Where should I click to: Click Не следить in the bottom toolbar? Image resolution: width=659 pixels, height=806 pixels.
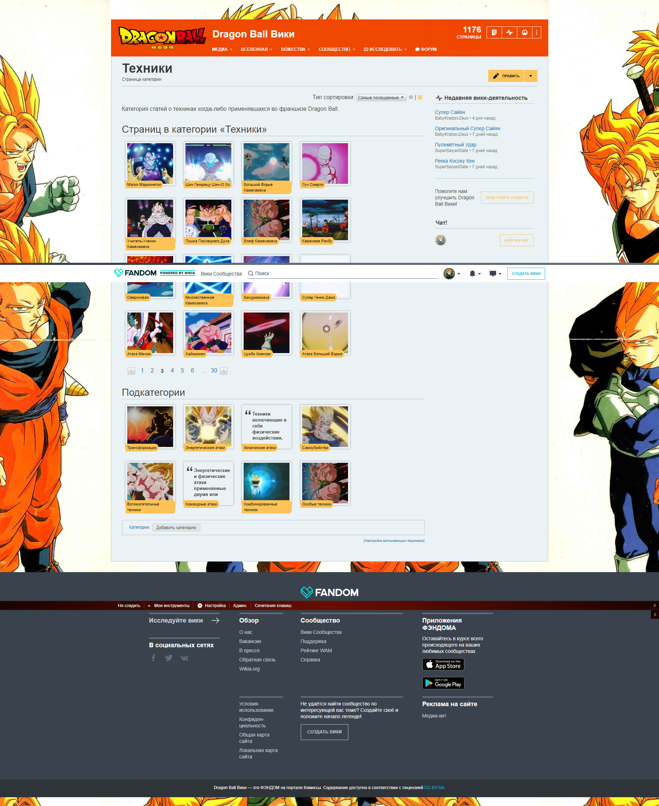129,606
